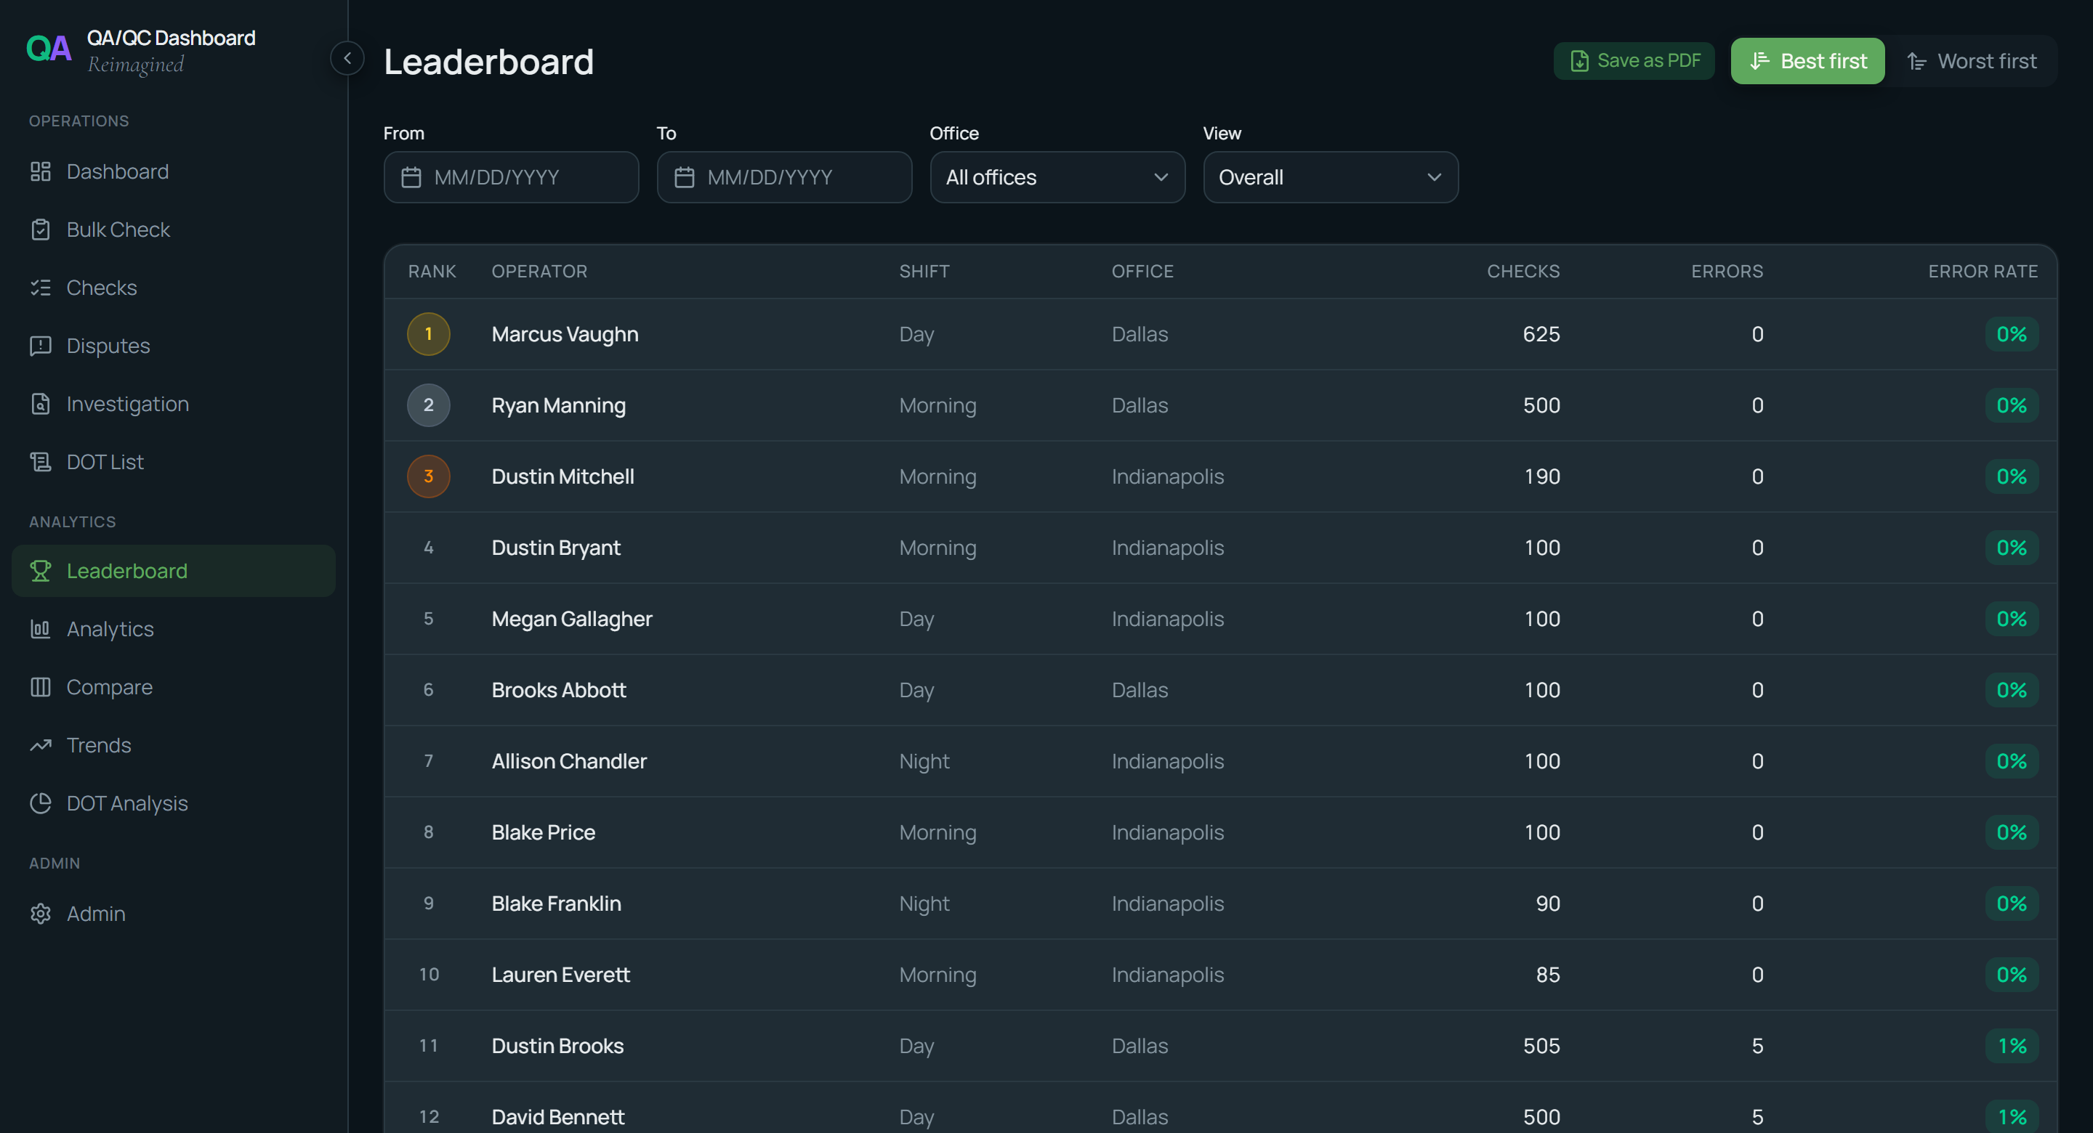Select operator Brooks Abbott
This screenshot has height=1133, width=2093.
click(558, 689)
